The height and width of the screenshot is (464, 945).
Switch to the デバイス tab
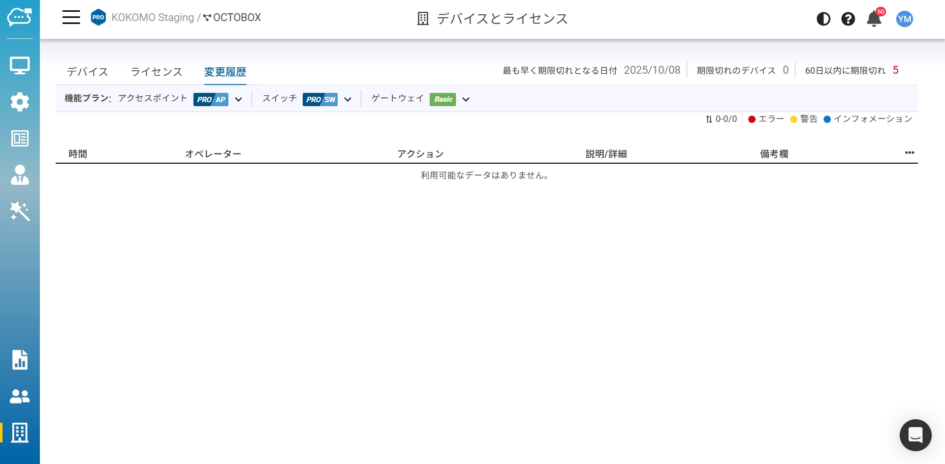pos(88,72)
